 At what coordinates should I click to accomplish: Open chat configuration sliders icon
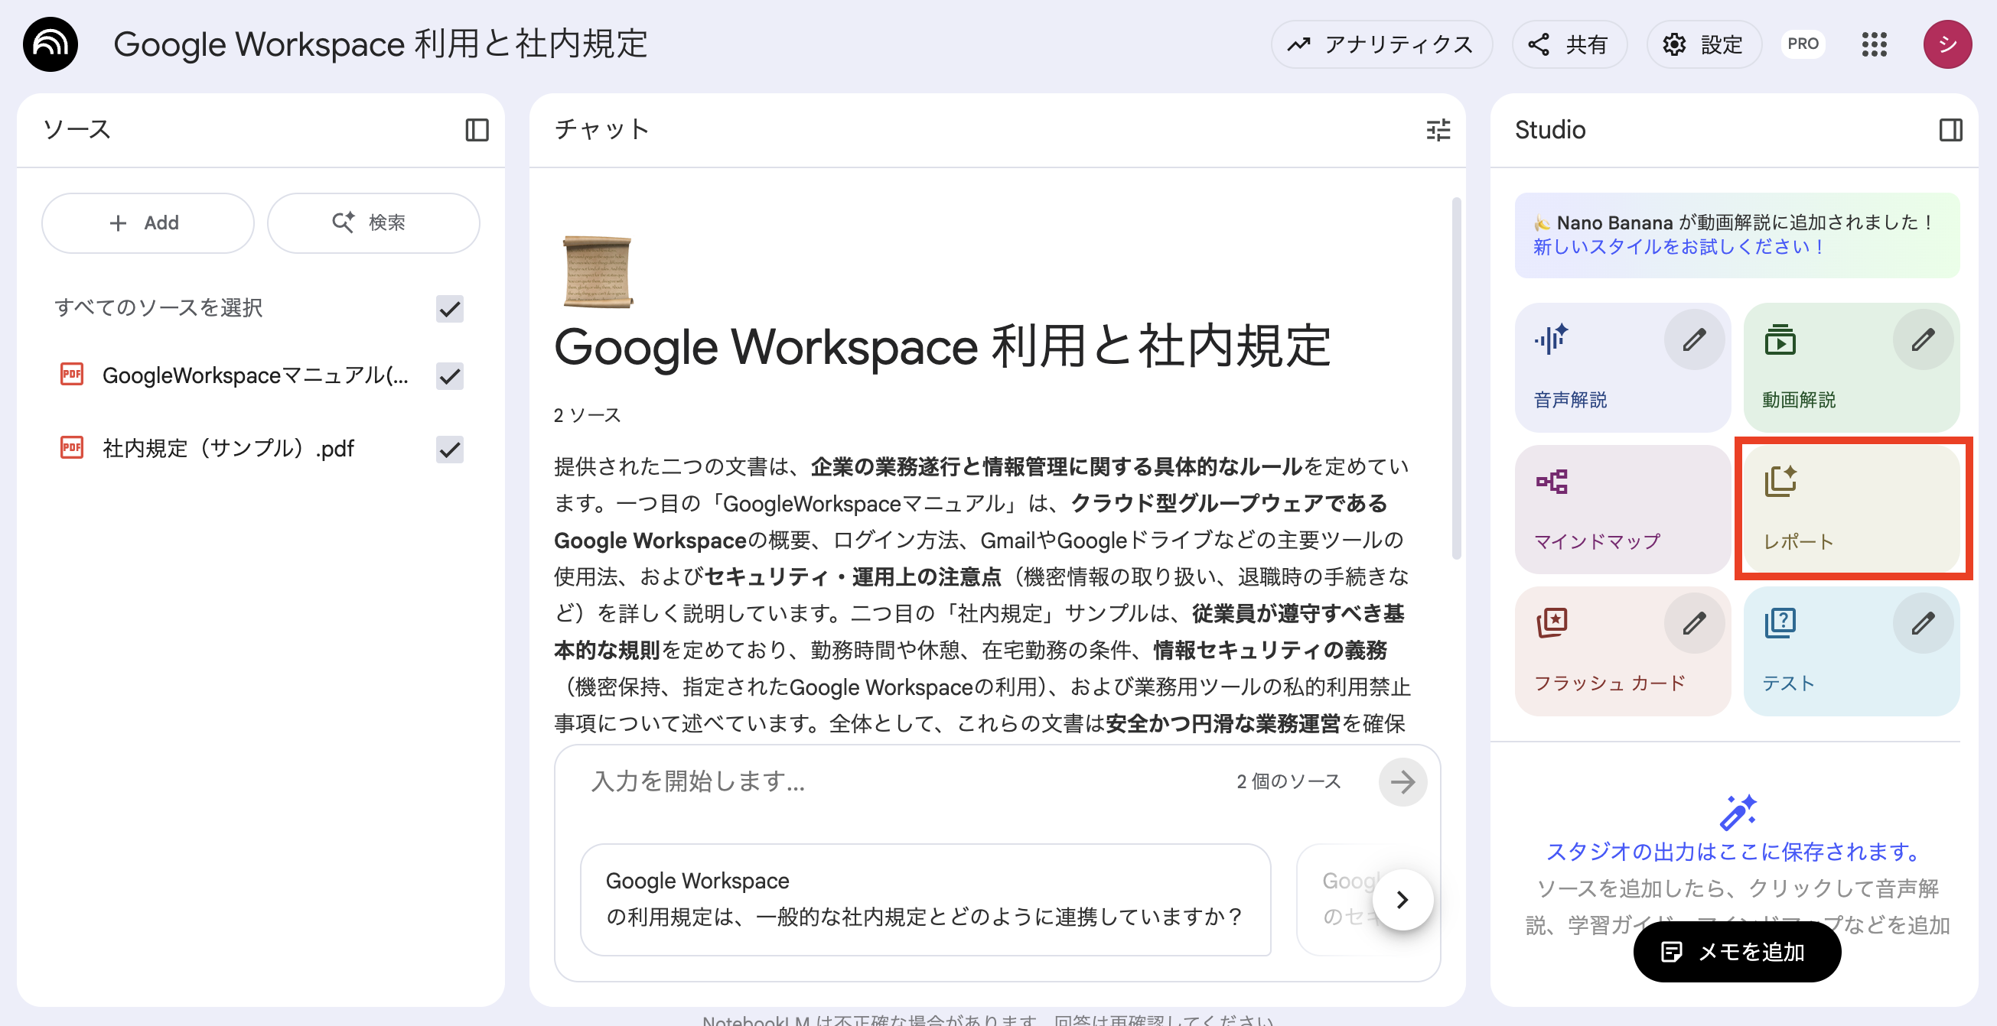[1438, 130]
